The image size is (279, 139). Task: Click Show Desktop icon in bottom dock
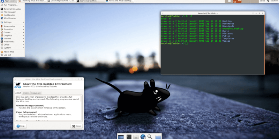121,137
